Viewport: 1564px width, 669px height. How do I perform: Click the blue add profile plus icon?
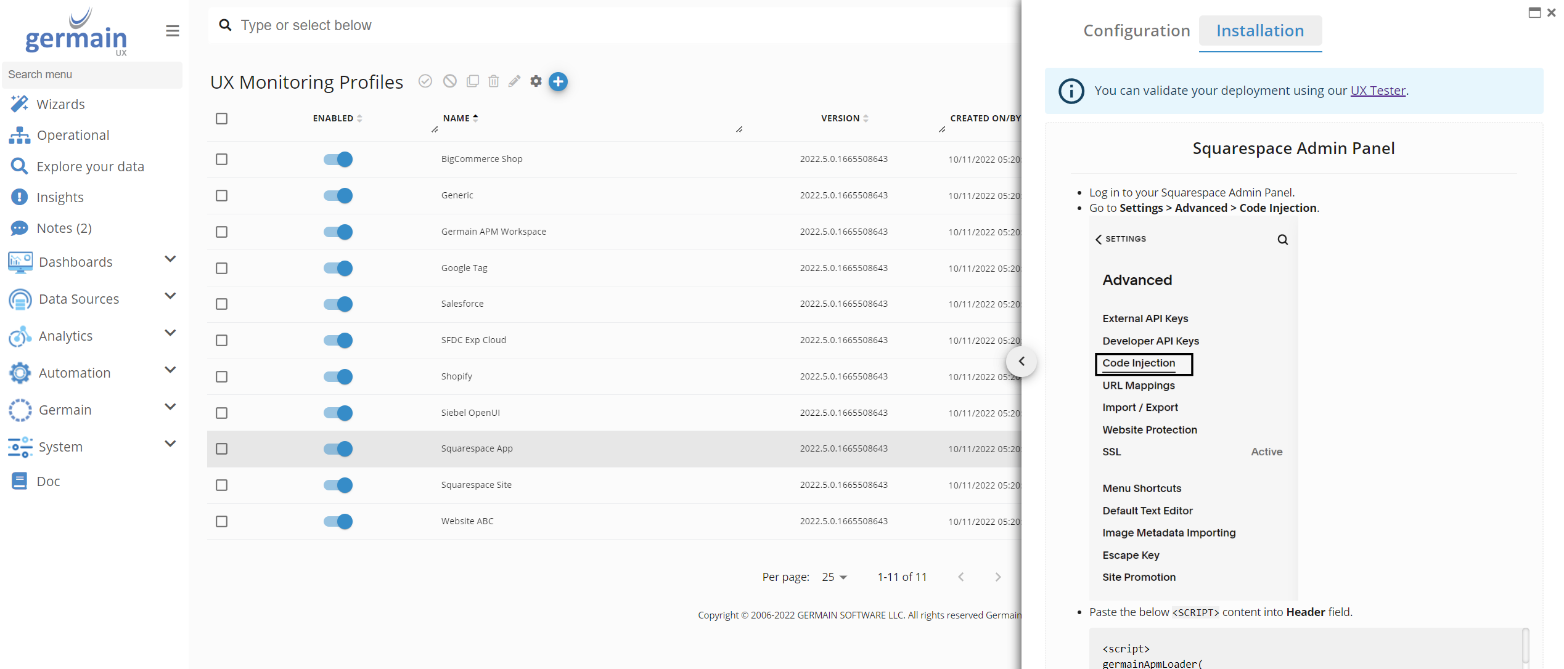[558, 81]
